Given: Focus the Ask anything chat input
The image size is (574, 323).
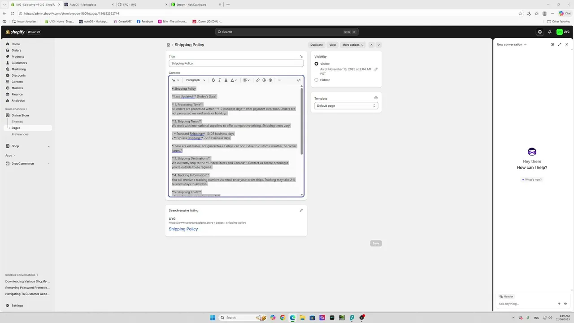Looking at the screenshot, I should (x=526, y=304).
